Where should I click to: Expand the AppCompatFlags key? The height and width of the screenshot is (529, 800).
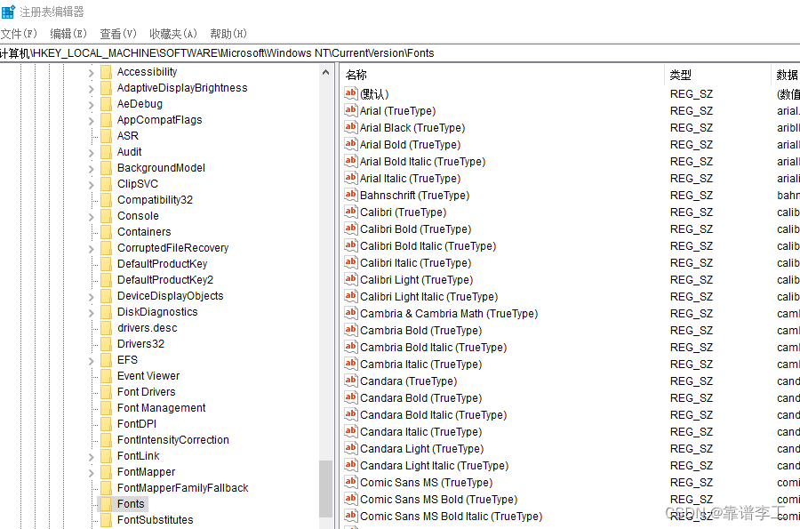click(92, 121)
